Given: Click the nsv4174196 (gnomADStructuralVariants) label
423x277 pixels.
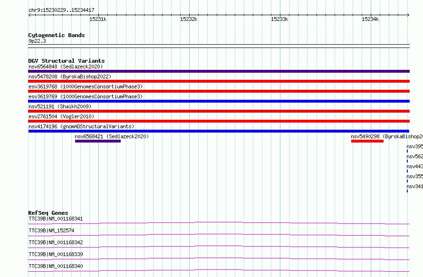Looking at the screenshot, I should pyautogui.click(x=81, y=126).
